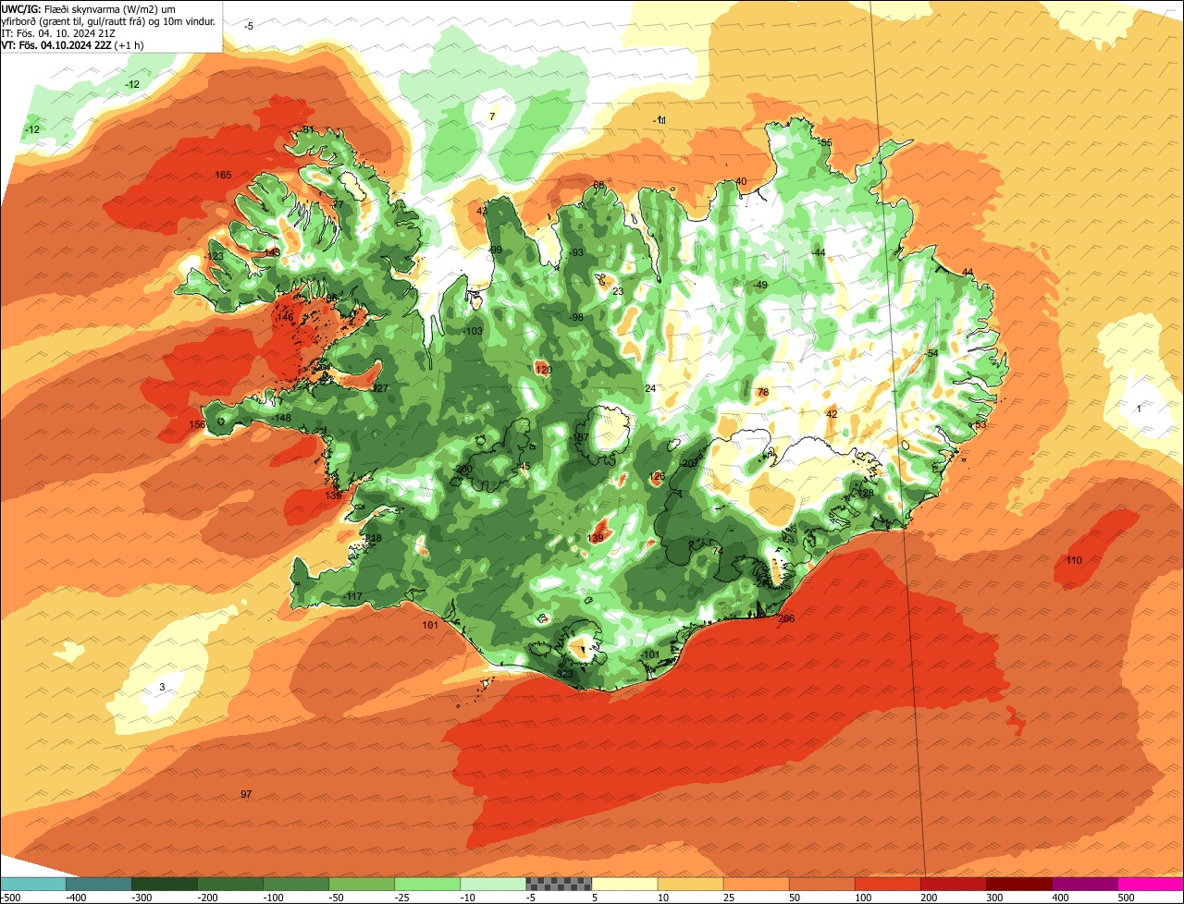Click the dark maroon legend swatch between 300 and 400
The width and height of the screenshot is (1184, 904).
point(1019,884)
